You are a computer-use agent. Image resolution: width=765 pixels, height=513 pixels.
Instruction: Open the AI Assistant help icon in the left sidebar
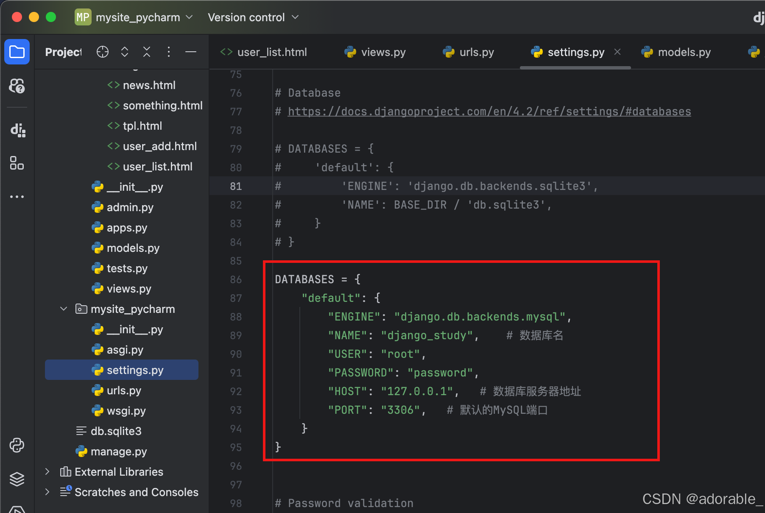17,86
